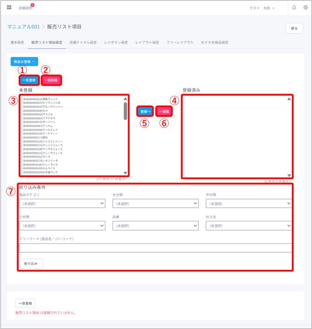This screenshot has width=312, height=329.
Task: Switch to the 基本設定 tab
Action: point(17,42)
